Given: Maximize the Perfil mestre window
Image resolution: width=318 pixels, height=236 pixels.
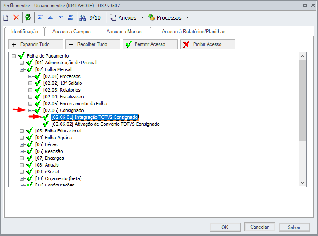Looking at the screenshot, I should click(x=305, y=6).
